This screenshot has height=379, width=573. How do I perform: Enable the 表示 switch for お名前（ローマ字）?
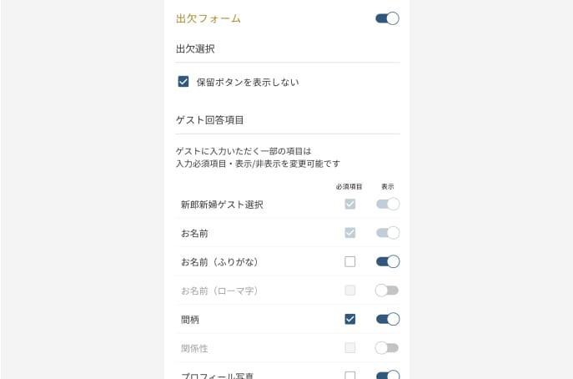[387, 291]
